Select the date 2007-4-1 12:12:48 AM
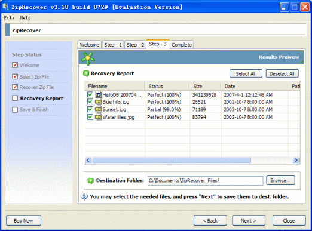This screenshot has height=231, width=312. 248,95
